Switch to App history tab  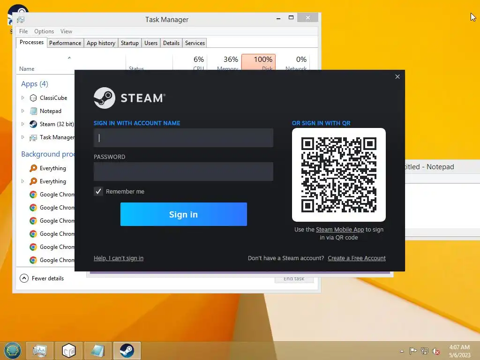[x=101, y=43]
